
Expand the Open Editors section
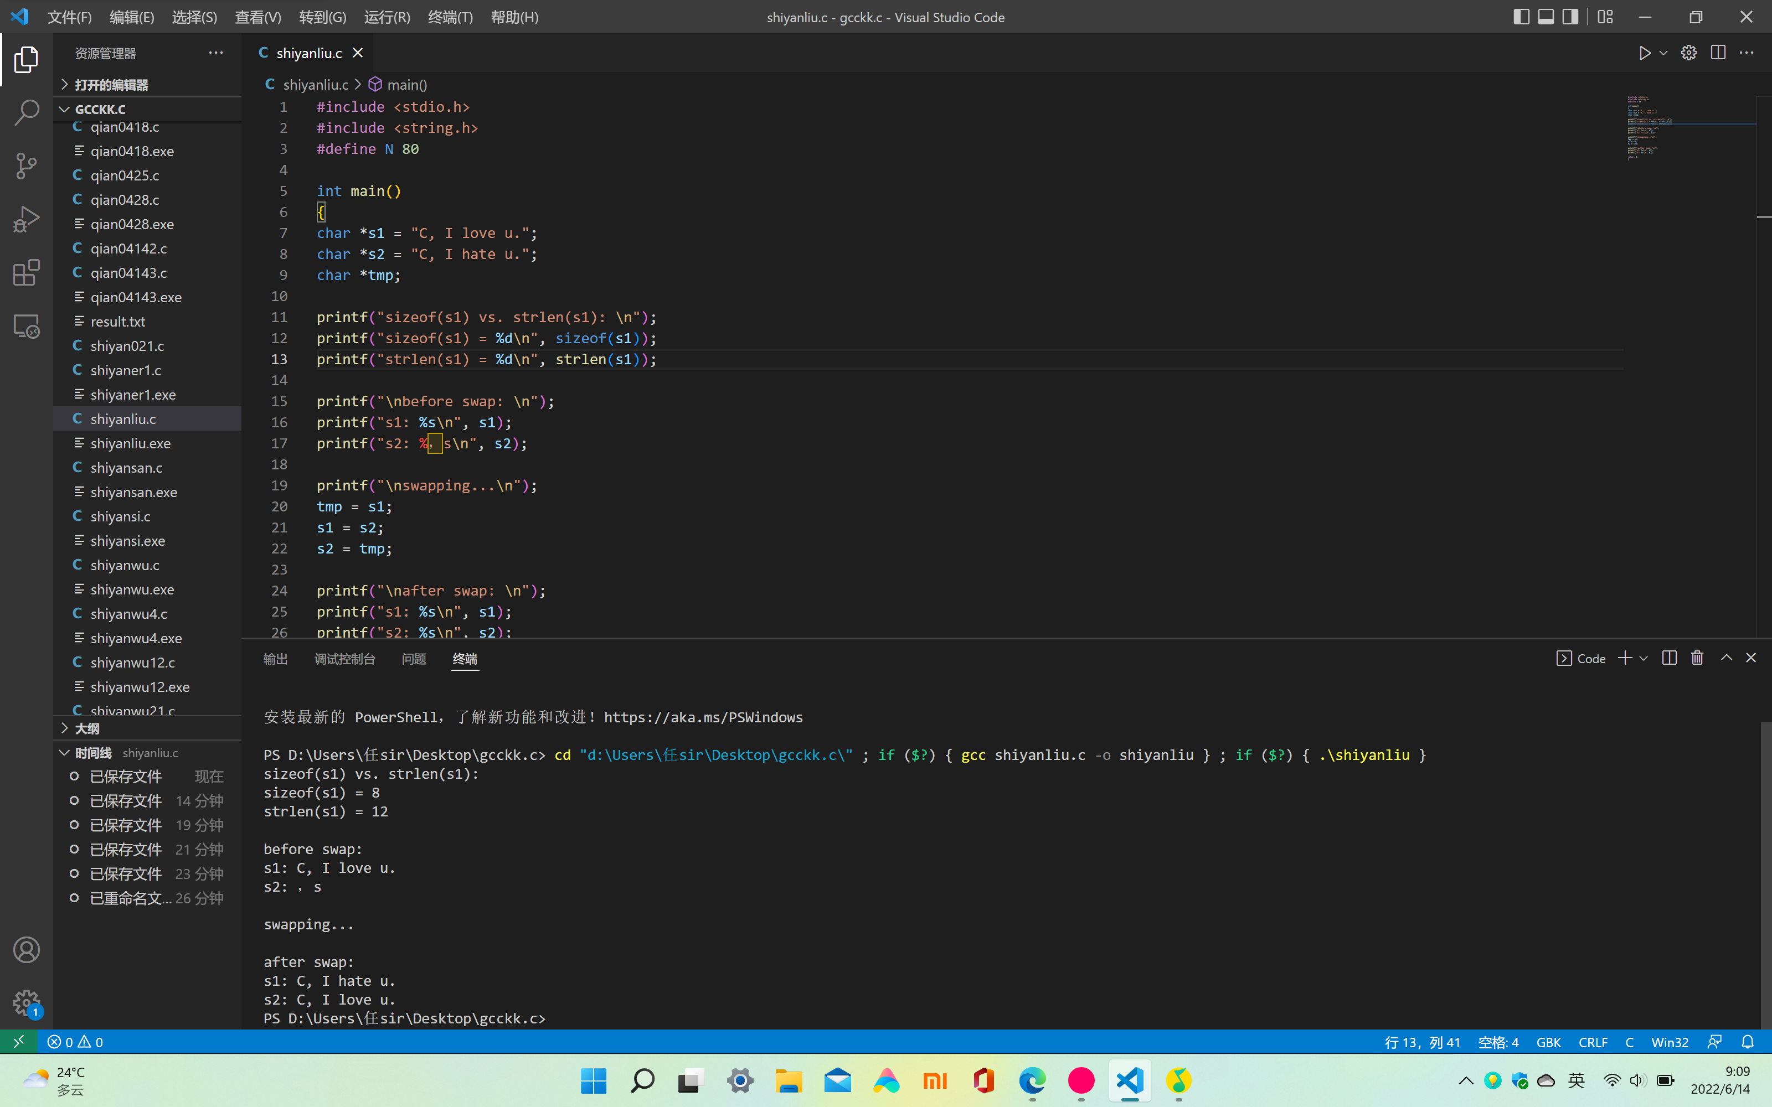pos(147,85)
